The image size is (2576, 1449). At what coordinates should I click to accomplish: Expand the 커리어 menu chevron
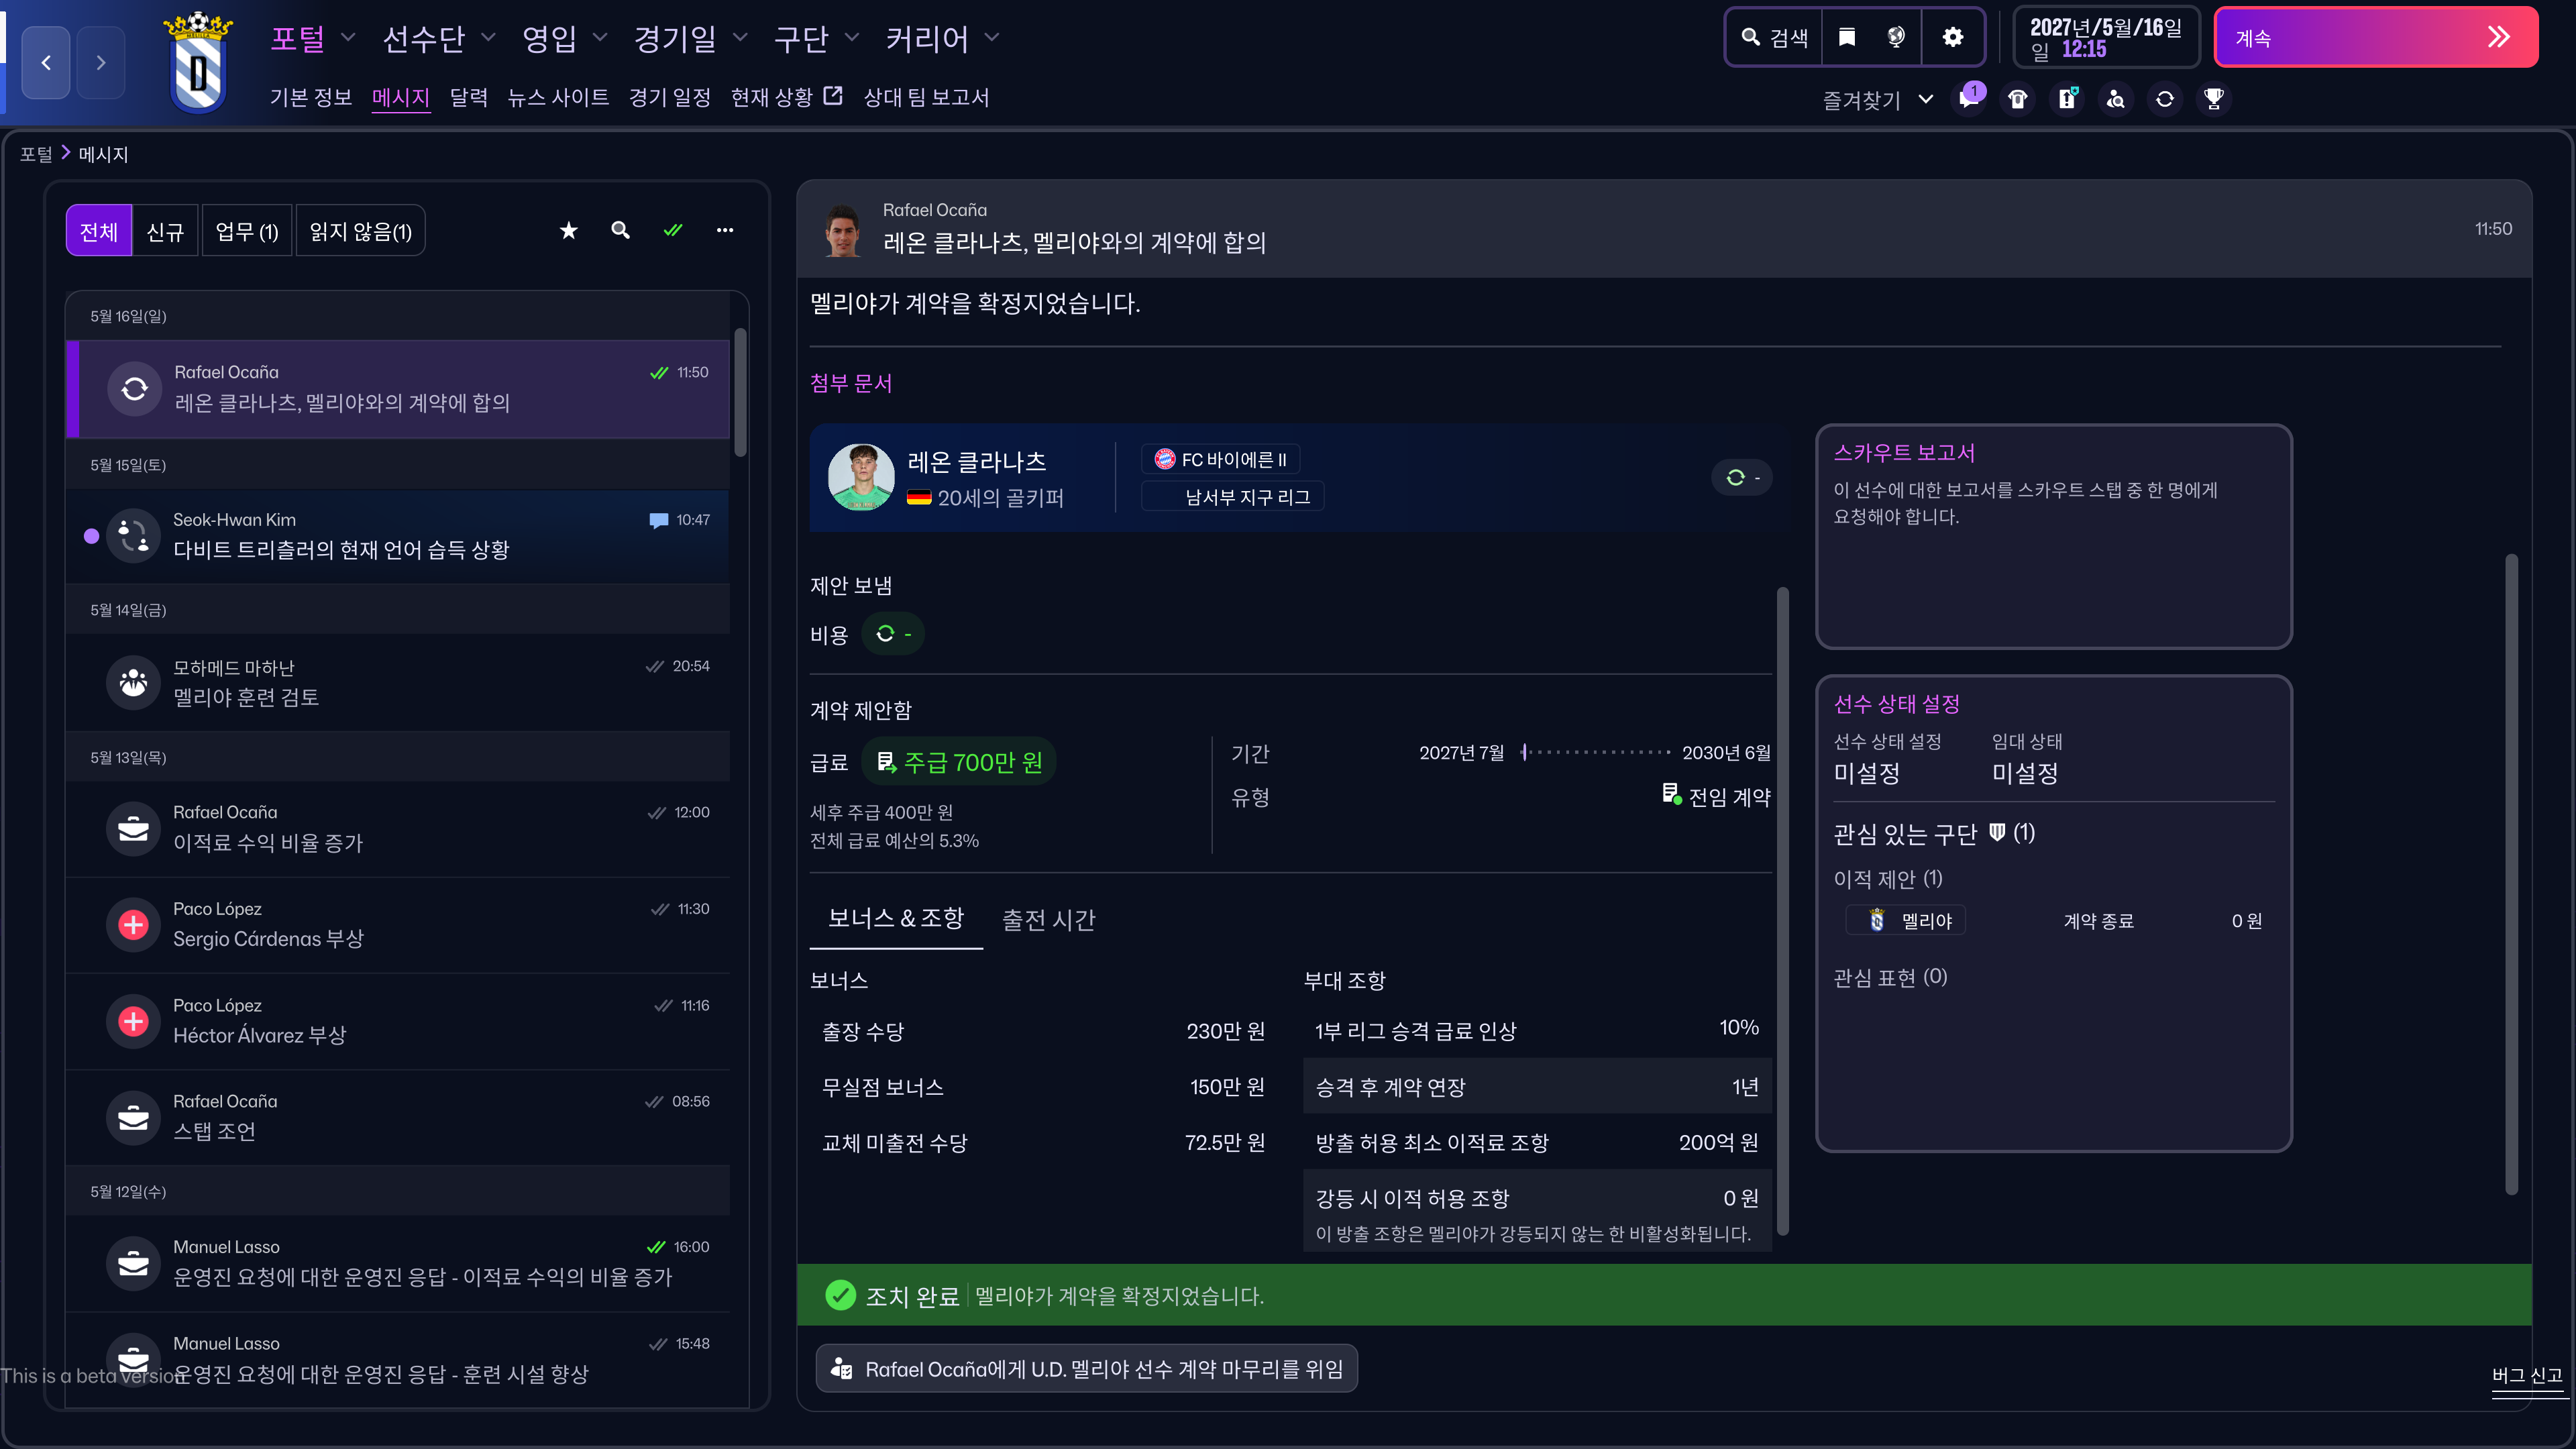991,38
